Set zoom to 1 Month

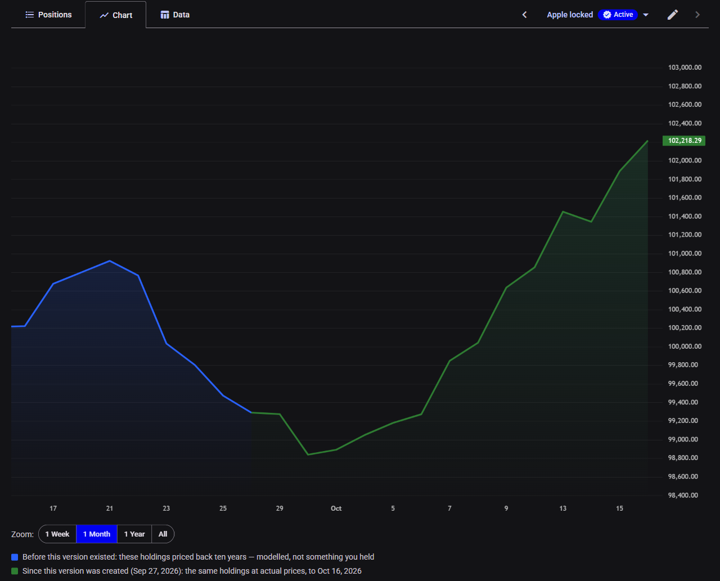(x=97, y=534)
